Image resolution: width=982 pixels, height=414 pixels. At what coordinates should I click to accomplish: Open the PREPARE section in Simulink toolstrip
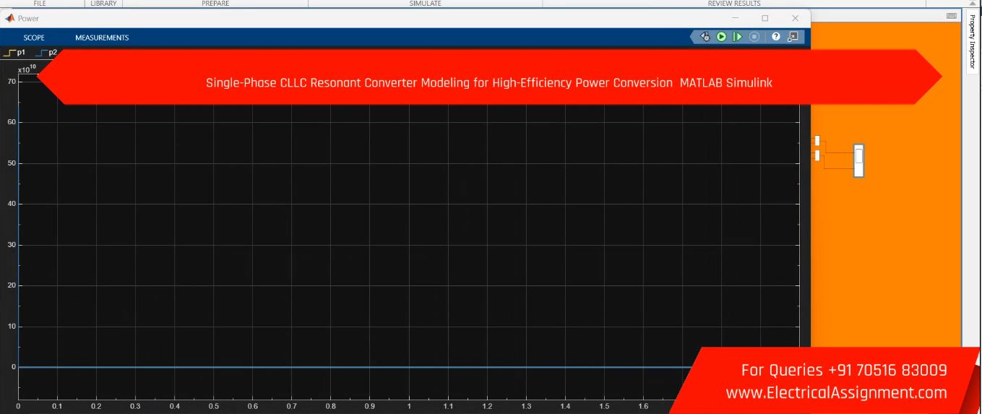point(215,4)
